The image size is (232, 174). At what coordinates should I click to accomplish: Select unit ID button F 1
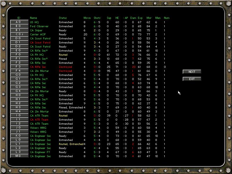pyautogui.click(x=19, y=59)
